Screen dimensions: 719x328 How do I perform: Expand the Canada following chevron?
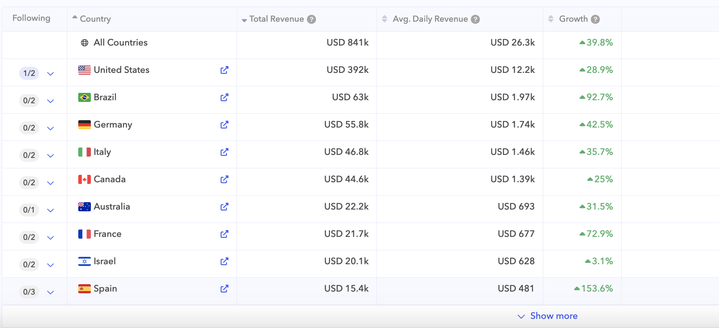[50, 183]
